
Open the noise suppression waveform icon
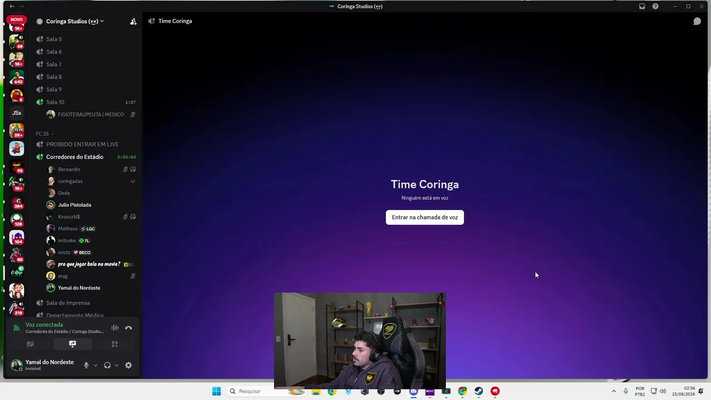click(x=115, y=328)
